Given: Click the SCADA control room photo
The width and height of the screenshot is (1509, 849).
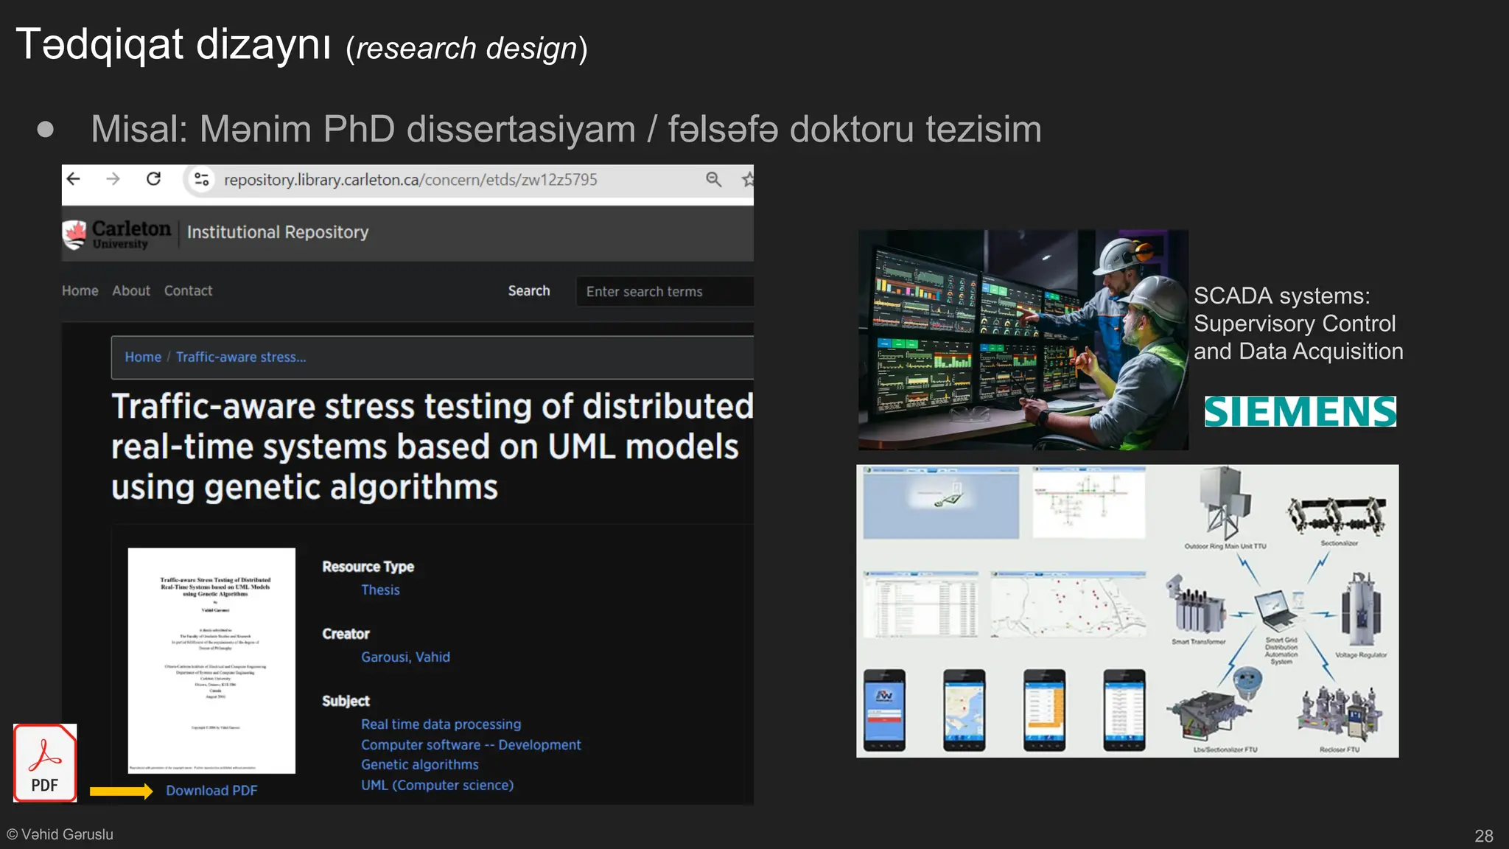Looking at the screenshot, I should coord(1023,340).
